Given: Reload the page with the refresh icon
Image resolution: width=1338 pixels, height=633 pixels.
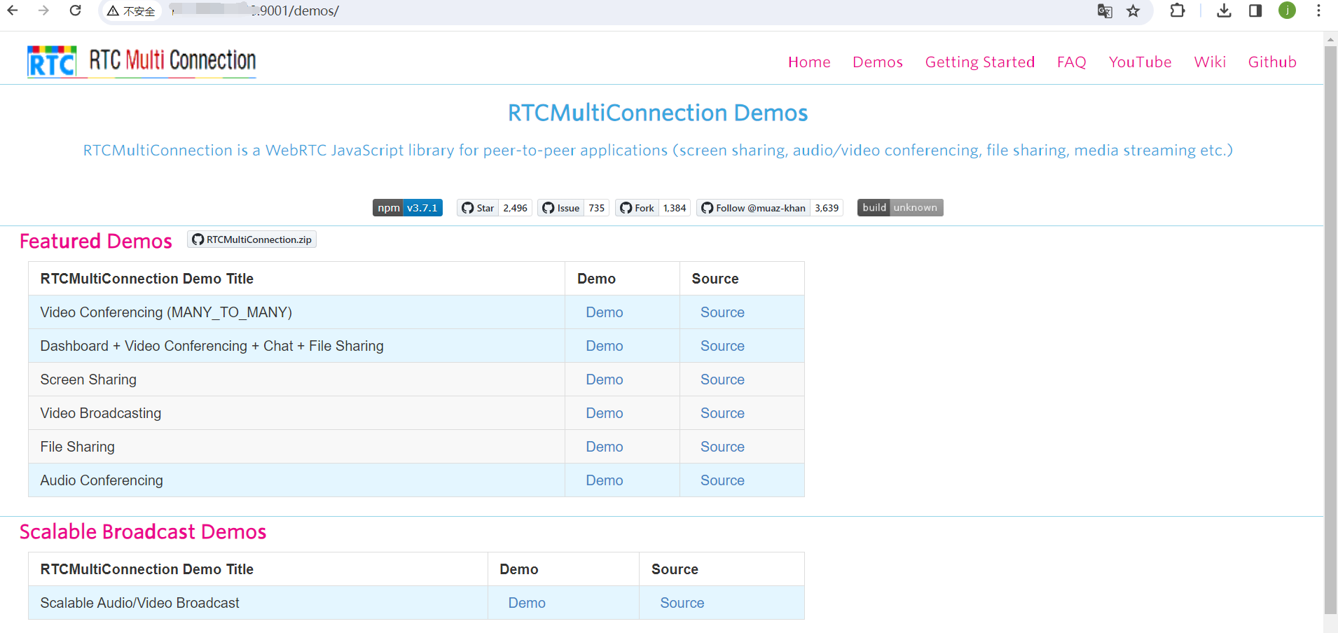Looking at the screenshot, I should (x=76, y=11).
